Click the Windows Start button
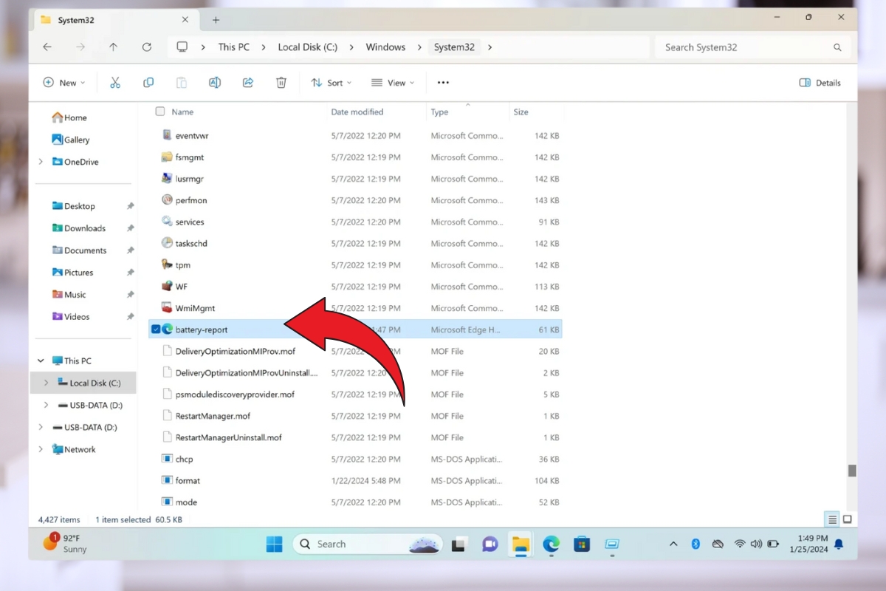The width and height of the screenshot is (886, 591). click(274, 544)
